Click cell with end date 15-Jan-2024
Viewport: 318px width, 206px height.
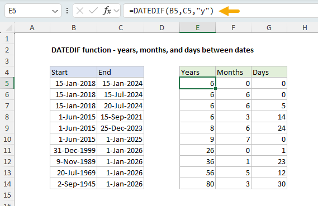pyautogui.click(x=121, y=83)
